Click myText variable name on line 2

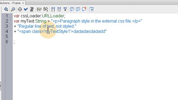(x=27, y=21)
